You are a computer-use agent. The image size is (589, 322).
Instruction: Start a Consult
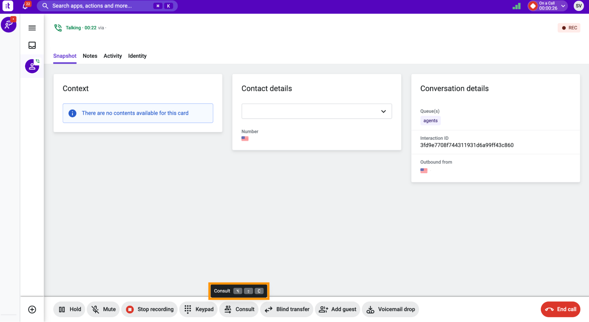239,309
